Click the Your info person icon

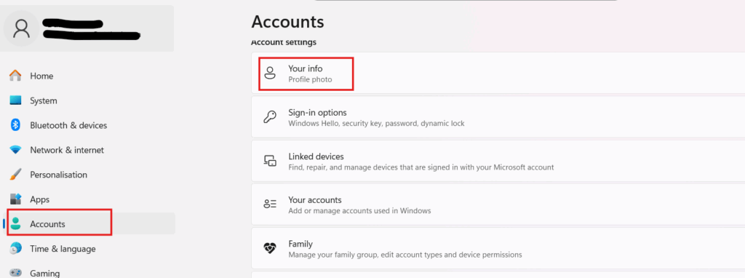coord(270,74)
